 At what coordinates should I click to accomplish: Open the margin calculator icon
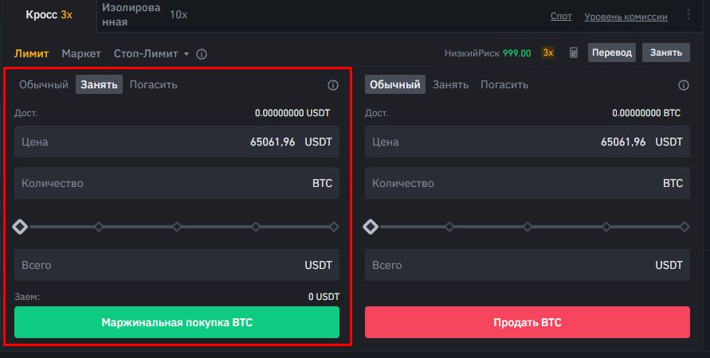tap(573, 53)
